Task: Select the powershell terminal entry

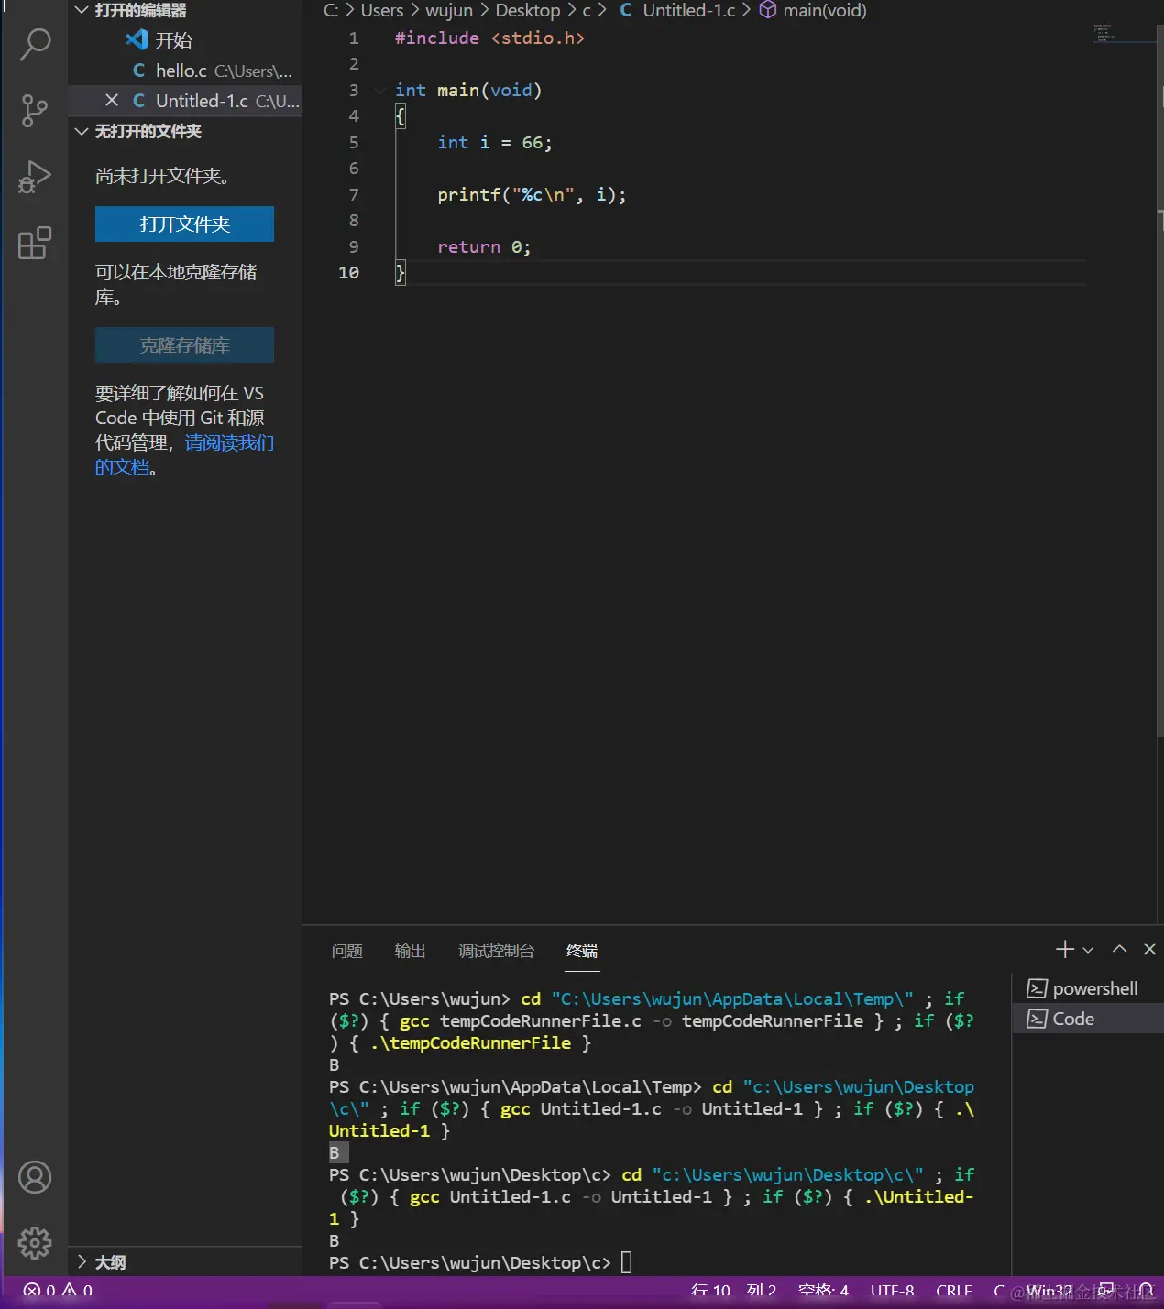Action: (1088, 988)
